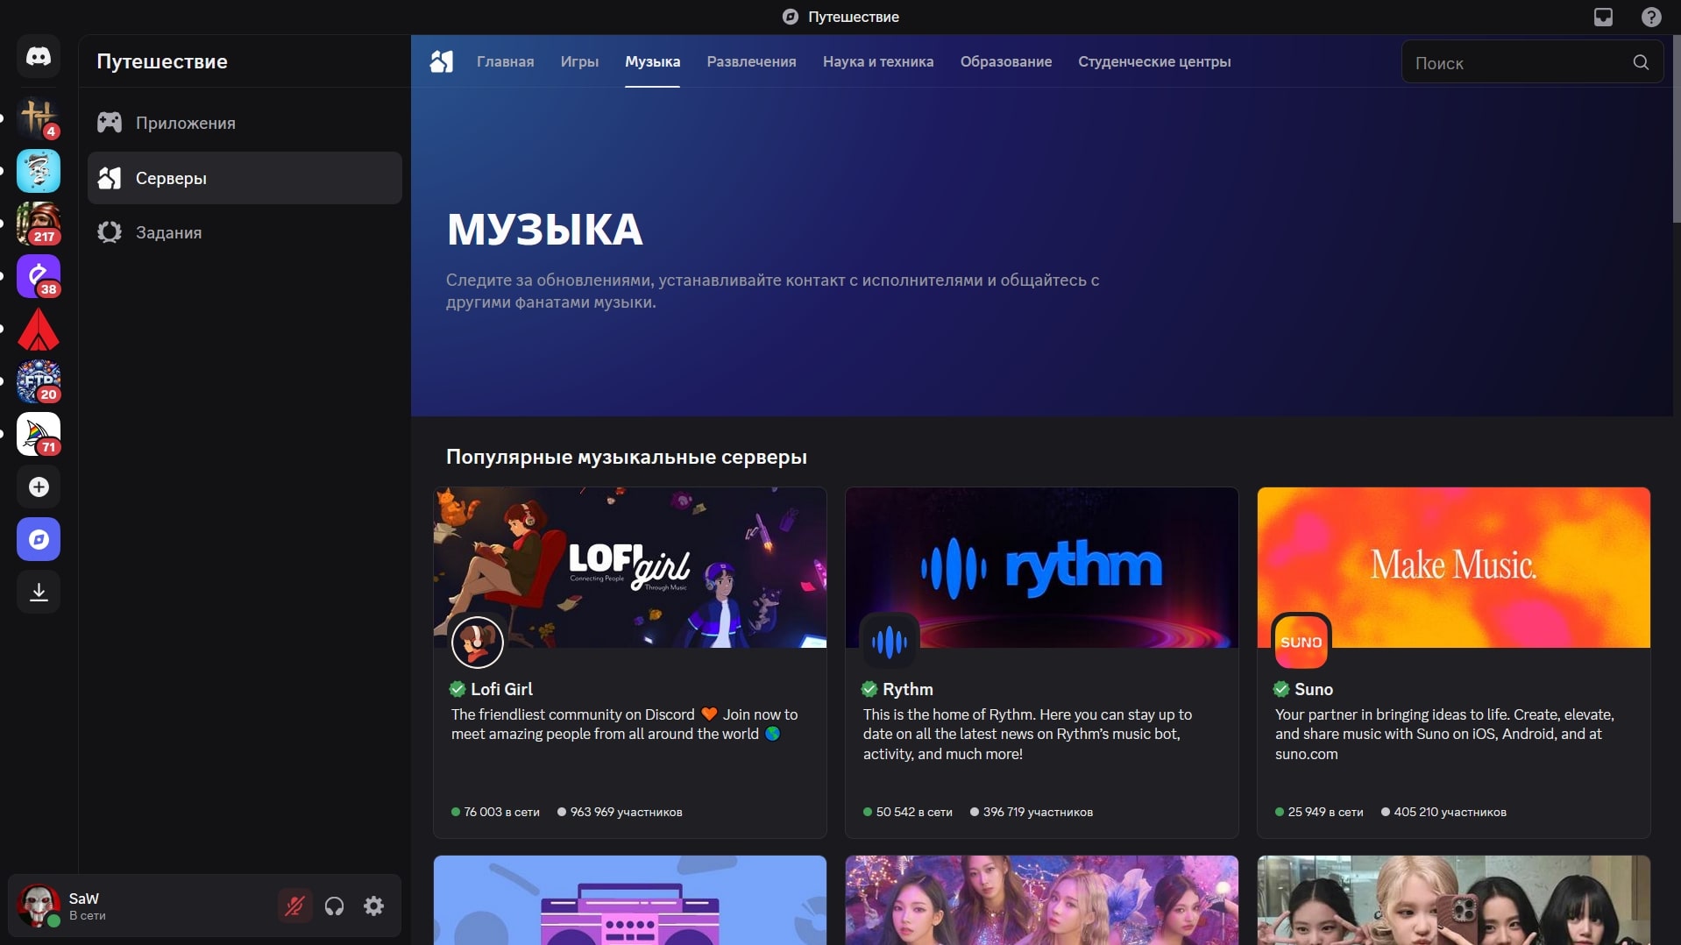Open purple server with 38 badge
1681x945 pixels.
(39, 276)
